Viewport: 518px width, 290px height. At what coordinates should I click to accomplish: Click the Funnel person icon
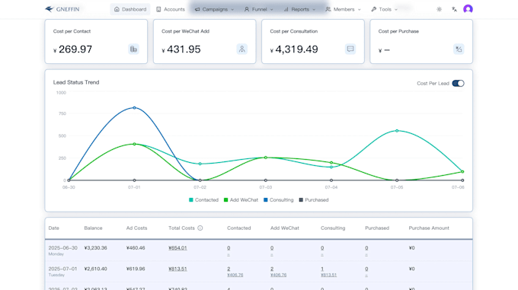247,9
